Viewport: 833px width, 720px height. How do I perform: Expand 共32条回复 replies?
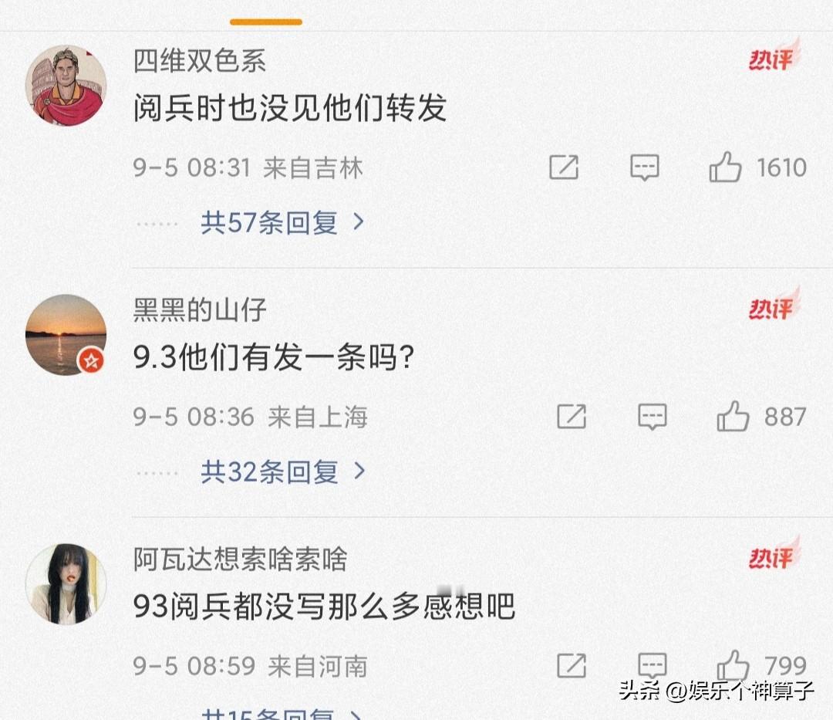(x=282, y=472)
